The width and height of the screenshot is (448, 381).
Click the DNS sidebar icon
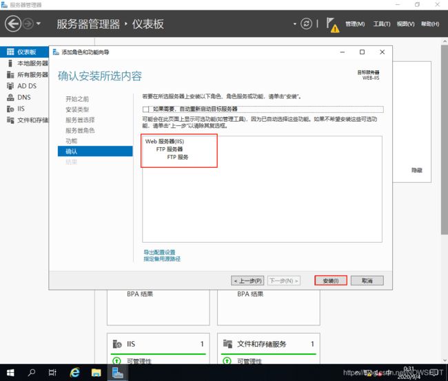[x=10, y=97]
